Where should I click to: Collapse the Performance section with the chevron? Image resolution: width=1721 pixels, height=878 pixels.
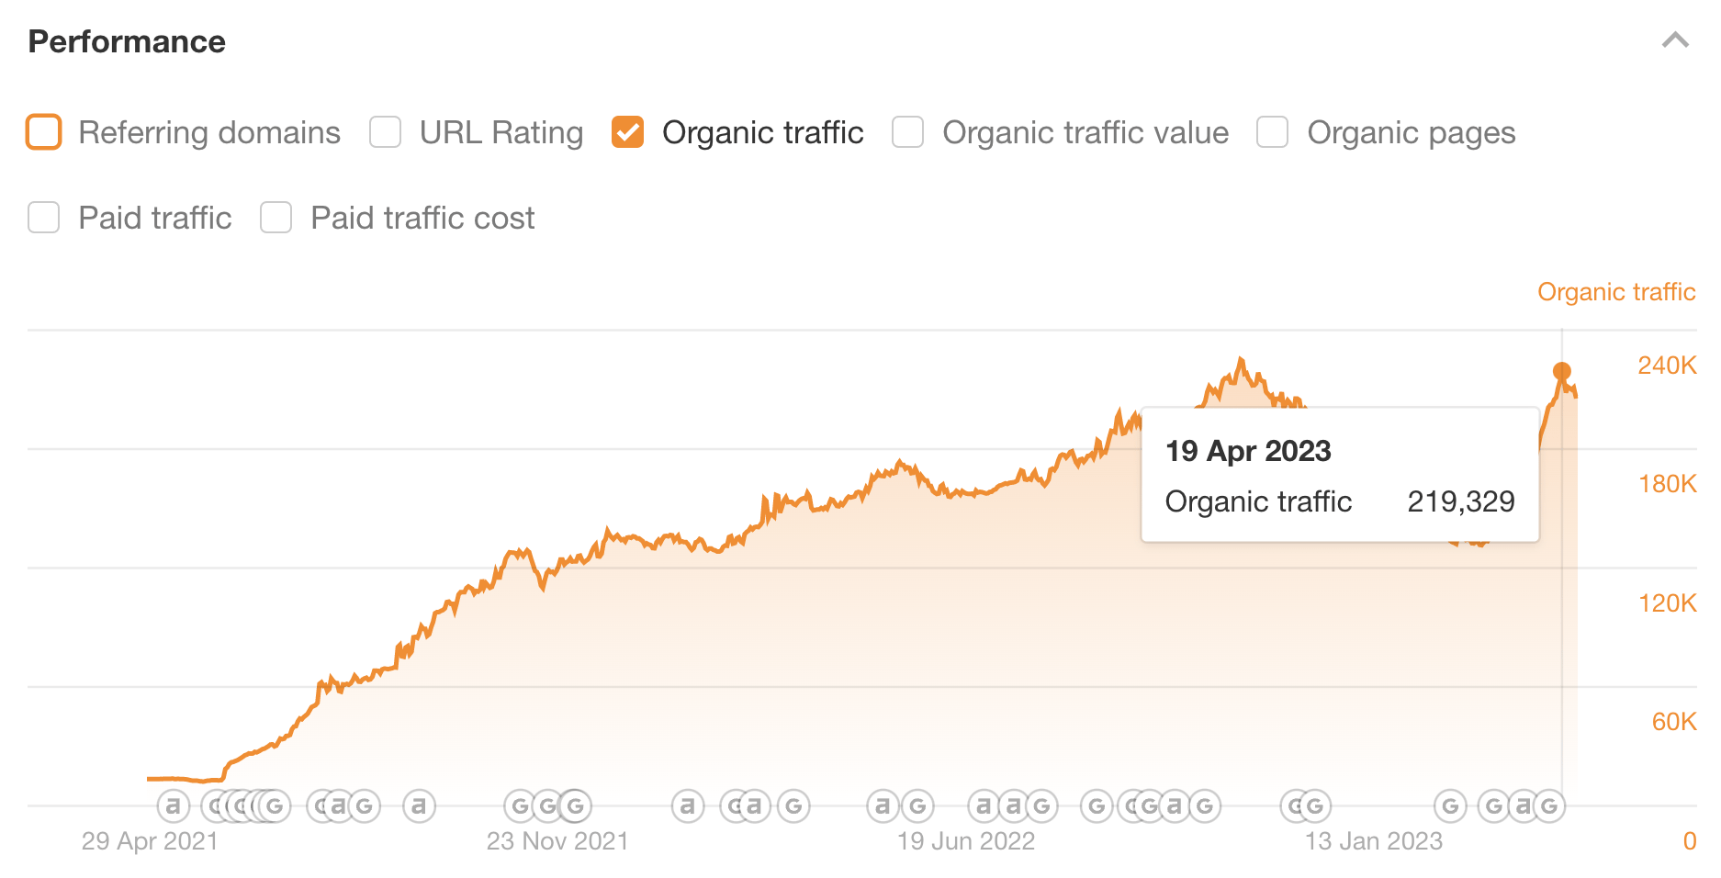pyautogui.click(x=1675, y=40)
